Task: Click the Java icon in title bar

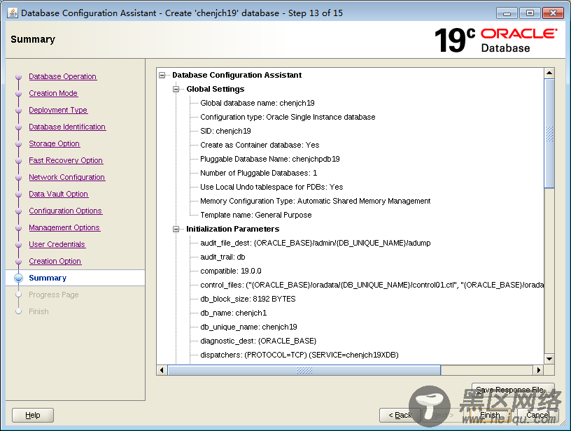Action: [x=13, y=13]
